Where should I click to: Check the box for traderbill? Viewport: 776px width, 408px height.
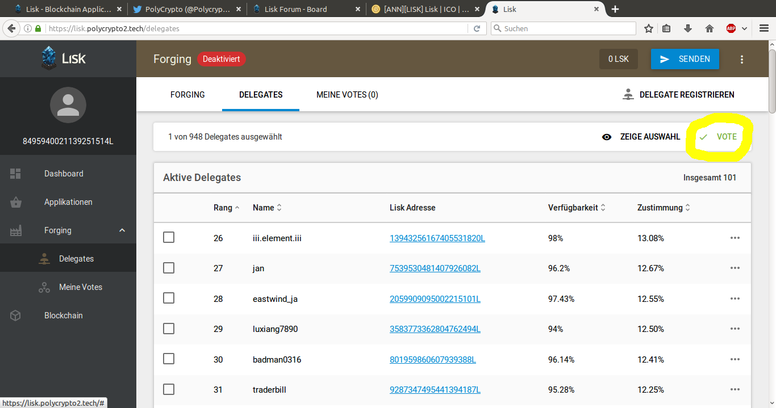[x=169, y=389]
